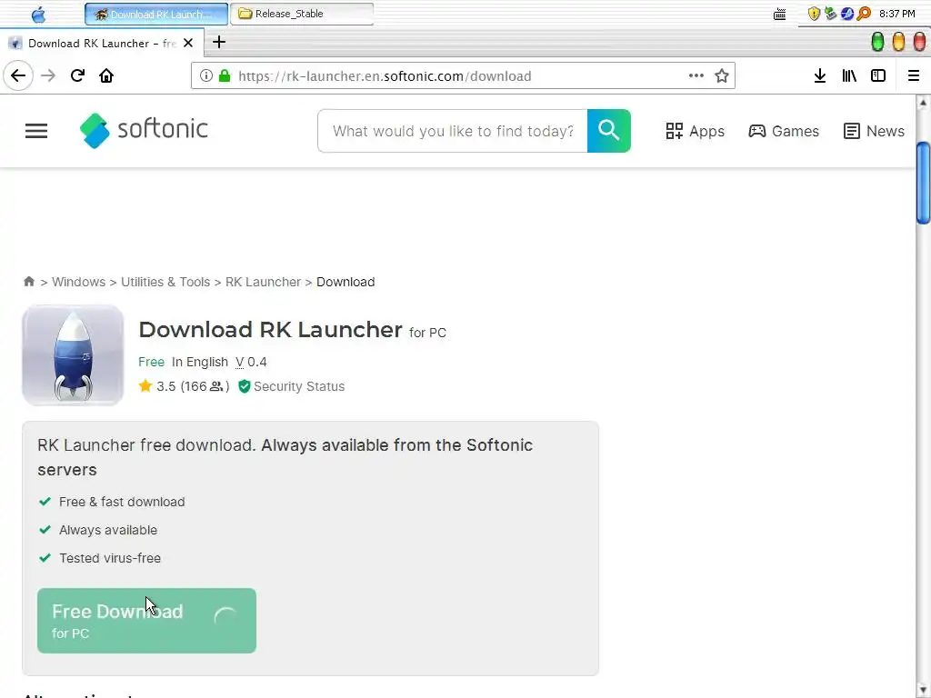Click 'Always available' list item
The width and height of the screenshot is (931, 698).
tap(108, 530)
